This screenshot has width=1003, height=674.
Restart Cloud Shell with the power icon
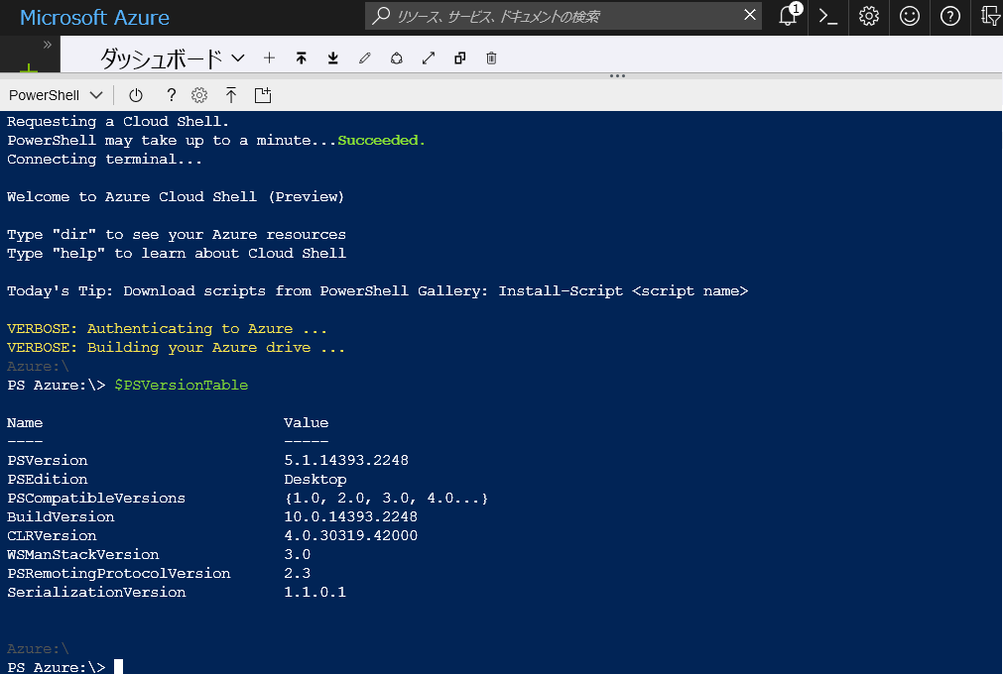[135, 95]
